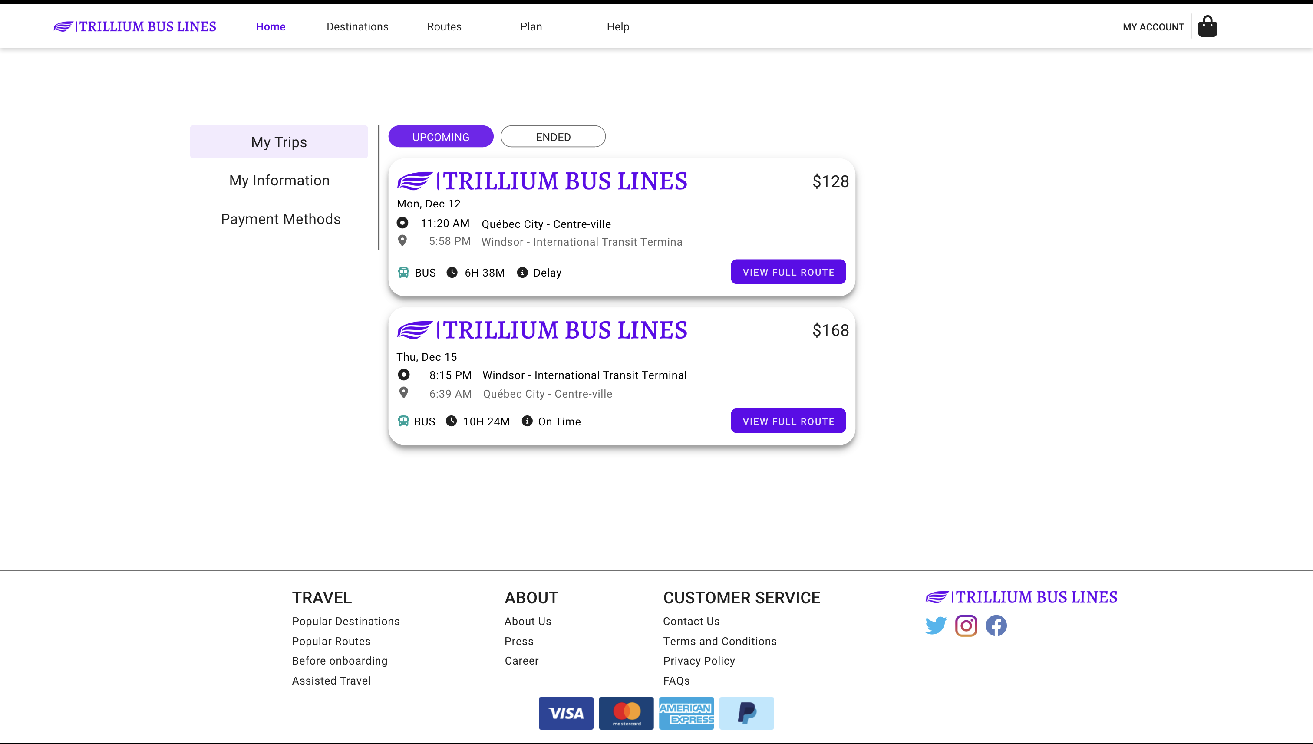Click the clock icon showing 6H 38M
Viewport: 1313px width, 744px height.
[452, 272]
